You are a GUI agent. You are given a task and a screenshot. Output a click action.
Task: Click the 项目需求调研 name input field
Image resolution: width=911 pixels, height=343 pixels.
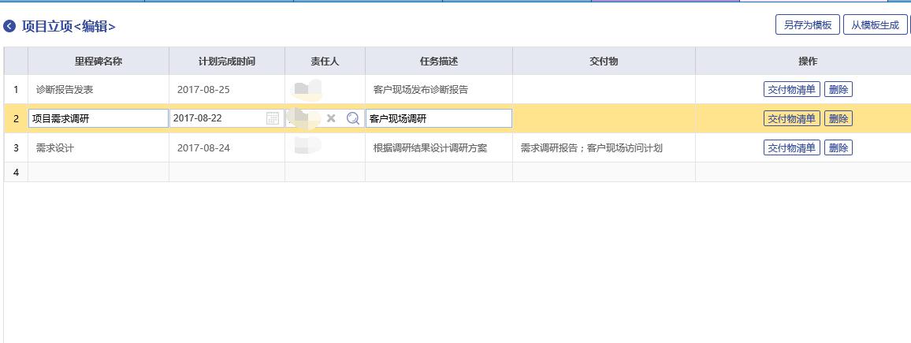pyautogui.click(x=98, y=118)
